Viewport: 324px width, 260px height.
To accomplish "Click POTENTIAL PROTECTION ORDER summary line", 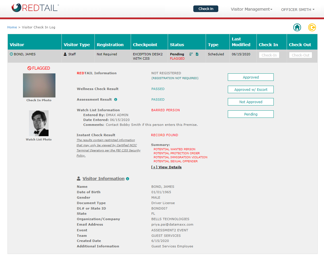I will pyautogui.click(x=177, y=153).
